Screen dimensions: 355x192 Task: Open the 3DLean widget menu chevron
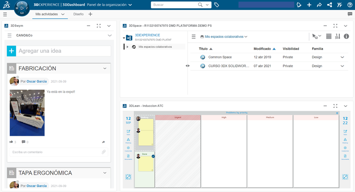click(x=345, y=106)
